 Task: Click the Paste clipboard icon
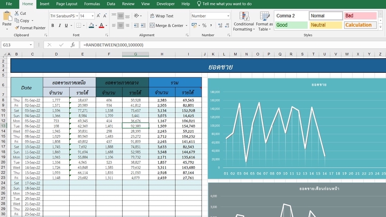[x=7, y=16]
